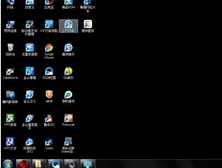This screenshot has width=222, height=168.
Task: Open 酷狗音乐 music player shortcut
Action: (68, 50)
